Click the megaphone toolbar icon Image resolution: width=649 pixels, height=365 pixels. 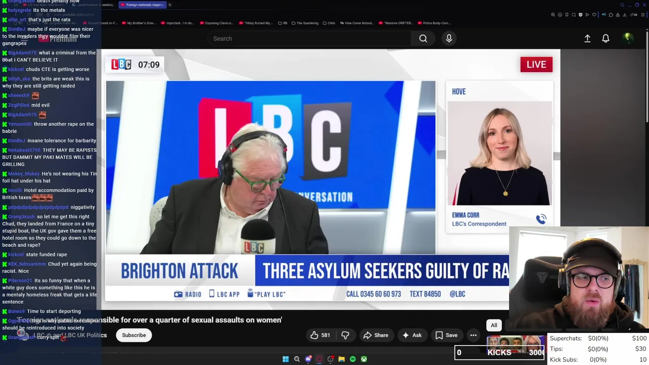pyautogui.click(x=604, y=15)
